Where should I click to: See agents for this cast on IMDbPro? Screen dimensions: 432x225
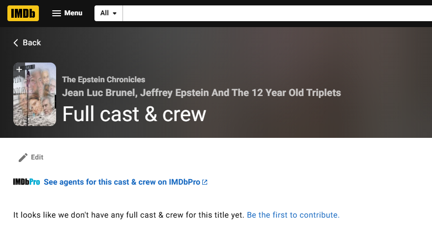pos(125,182)
